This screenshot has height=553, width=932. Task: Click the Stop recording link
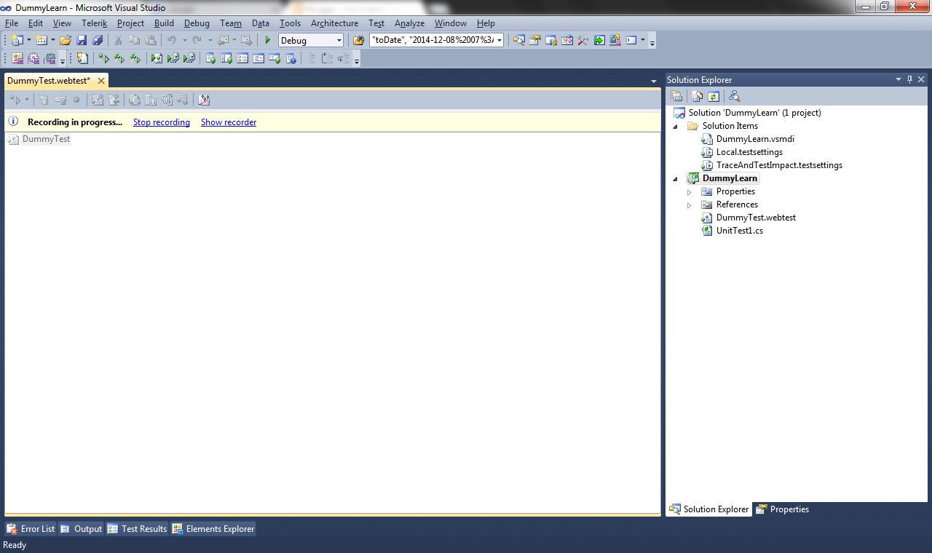(162, 122)
